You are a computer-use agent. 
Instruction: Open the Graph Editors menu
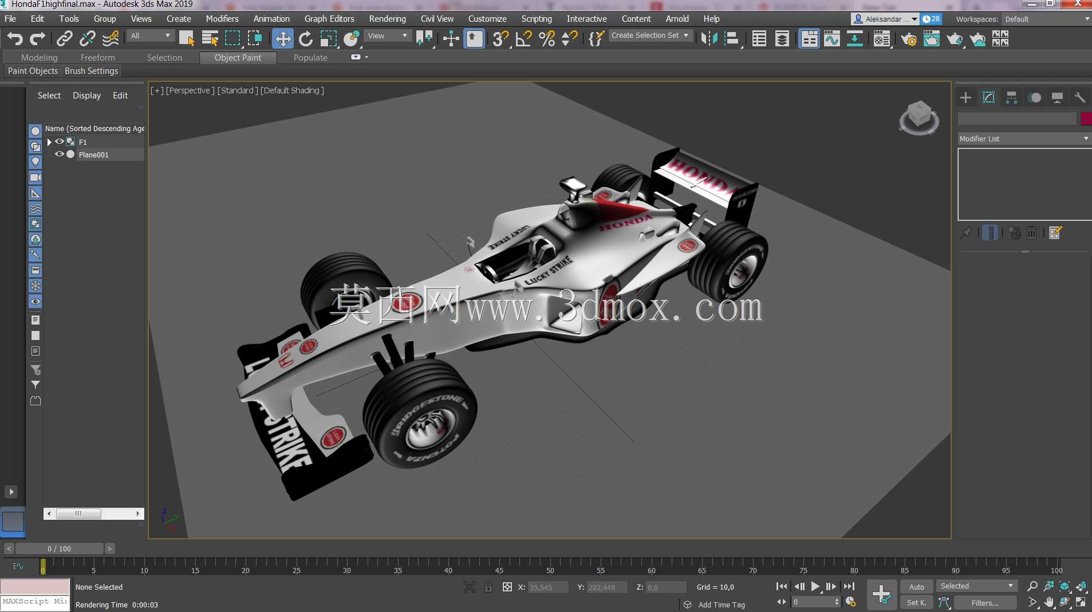[x=329, y=19]
